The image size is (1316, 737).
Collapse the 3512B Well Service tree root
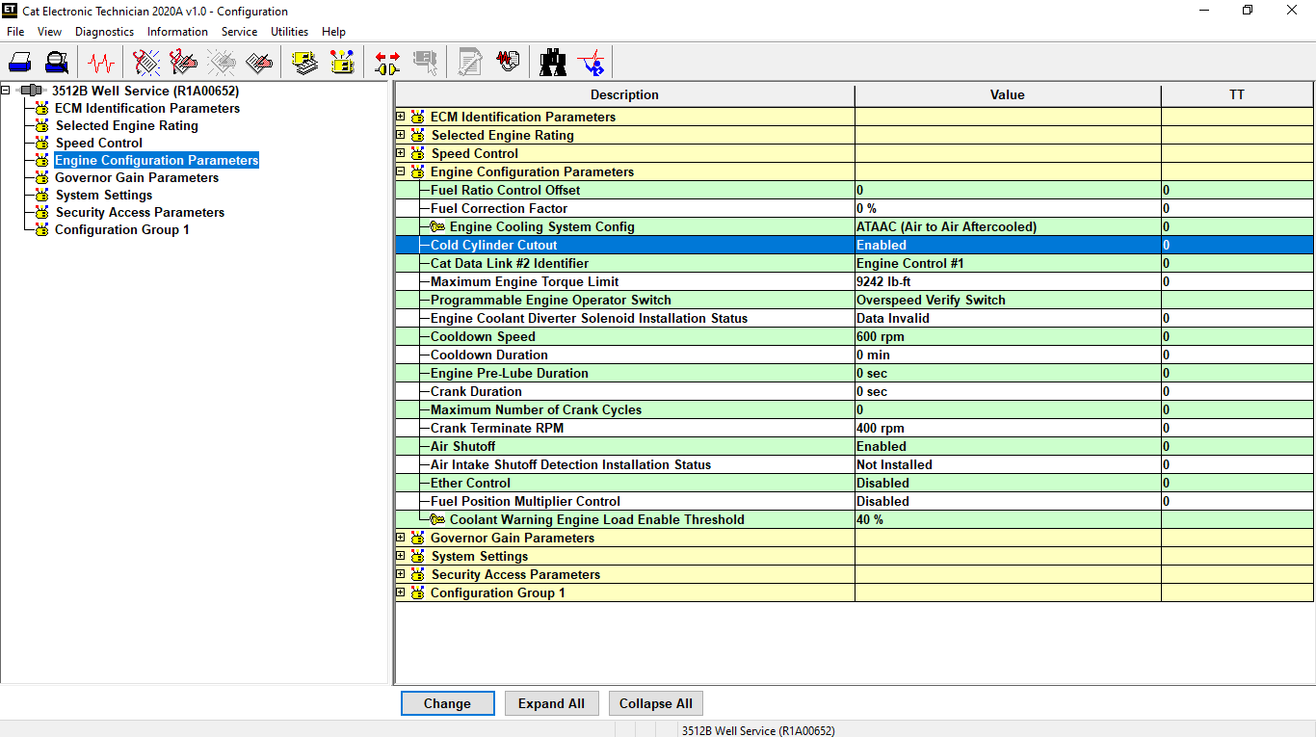6,91
